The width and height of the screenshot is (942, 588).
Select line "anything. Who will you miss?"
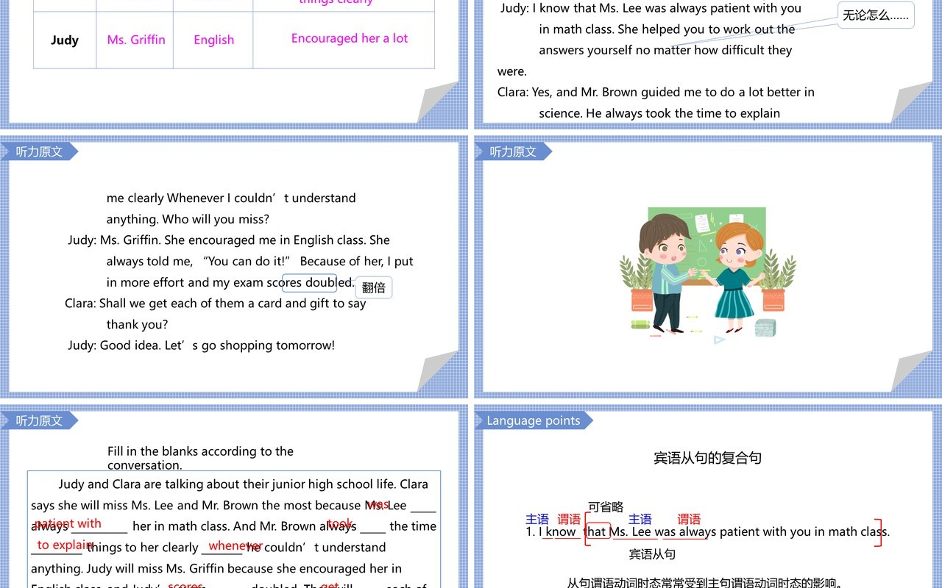click(x=188, y=219)
